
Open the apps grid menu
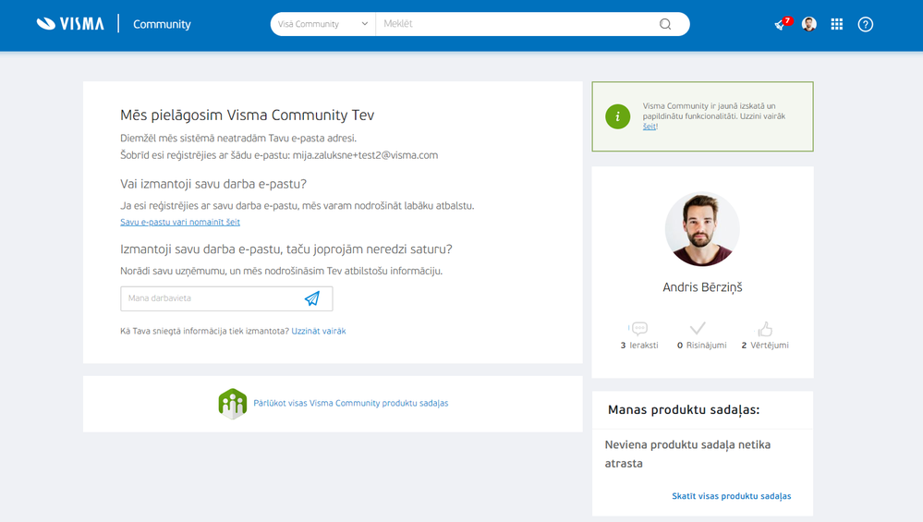[836, 24]
